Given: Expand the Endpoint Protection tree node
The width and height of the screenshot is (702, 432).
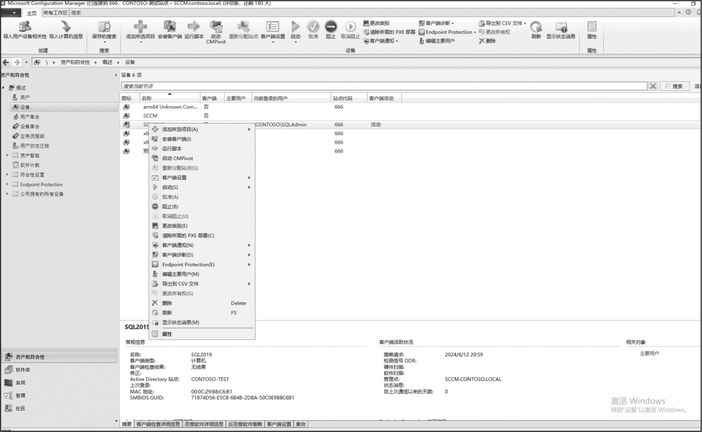Looking at the screenshot, I should tap(7, 184).
